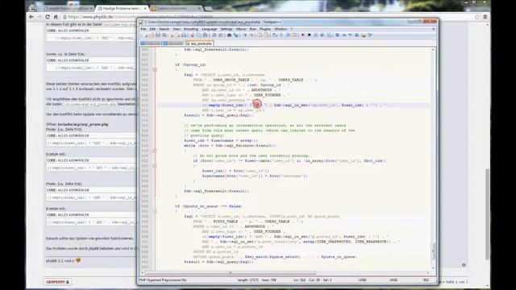Viewport: 516px width, 290px height.
Task: Click the Undo toolbar icon
Action: click(214, 35)
